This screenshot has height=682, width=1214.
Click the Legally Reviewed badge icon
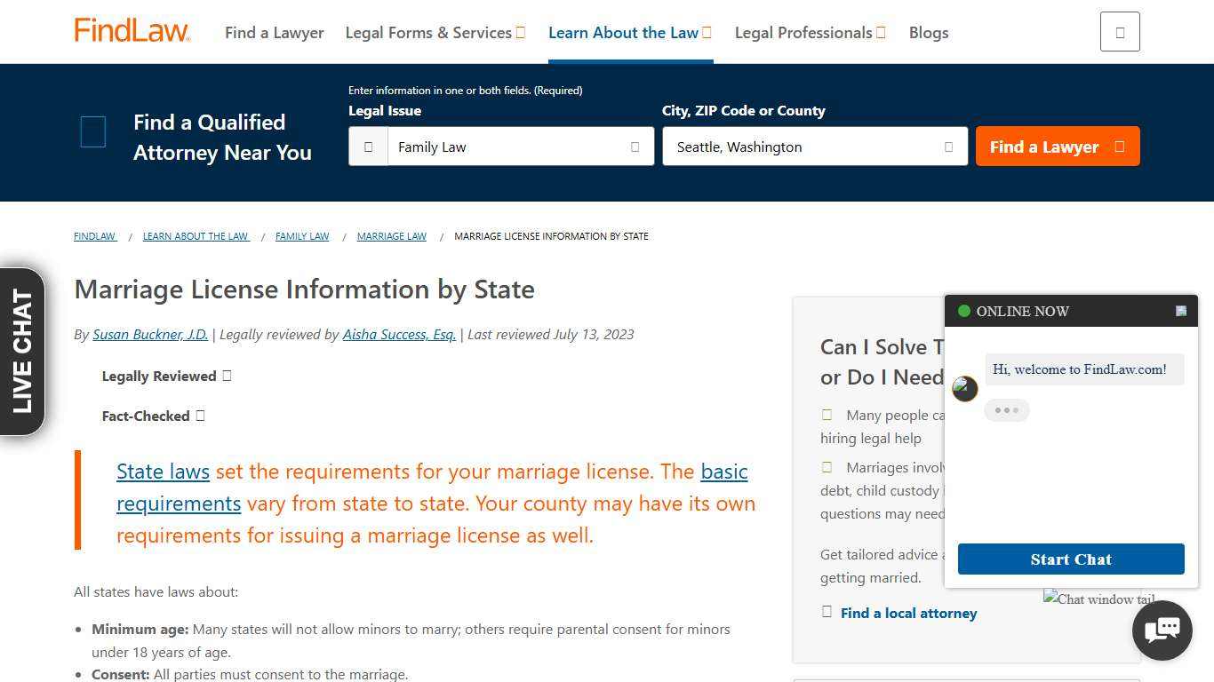pos(227,376)
